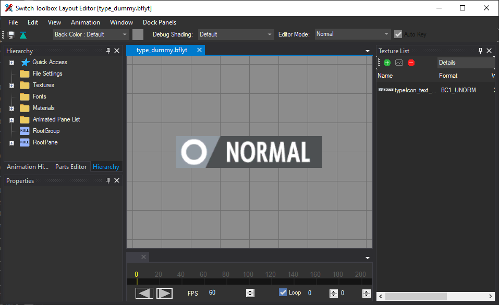Screen dimensions: 499x305
Task: Select the typeIcon_text texture row
Action: coord(415,90)
